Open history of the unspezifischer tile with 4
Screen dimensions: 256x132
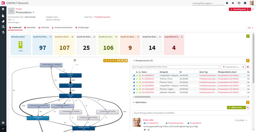182,37
